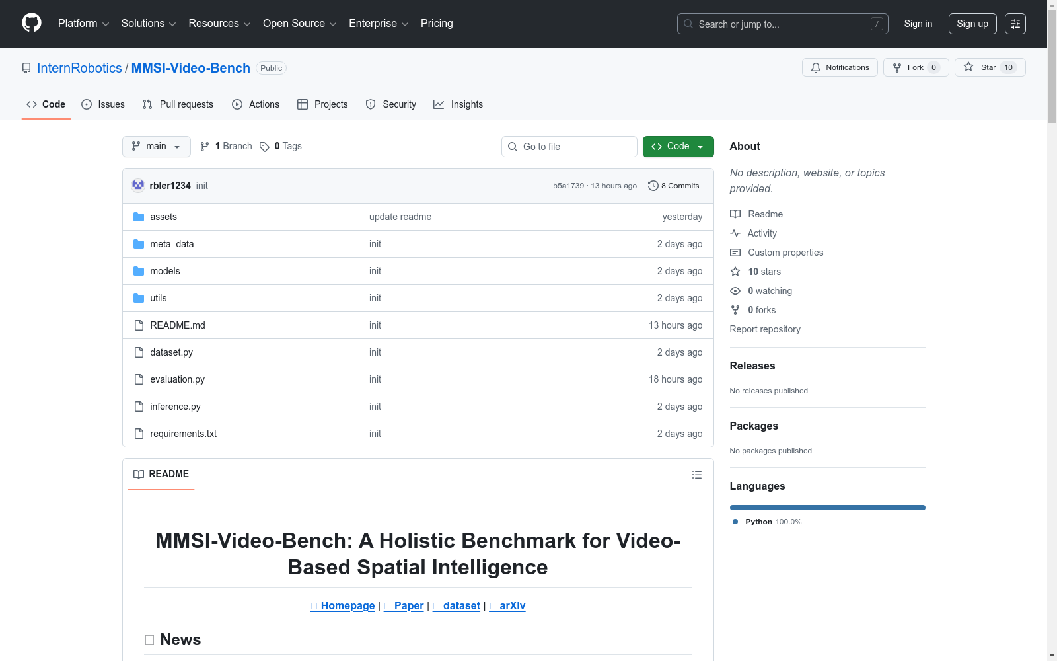Click Report repository link
The height and width of the screenshot is (661, 1057).
click(765, 329)
